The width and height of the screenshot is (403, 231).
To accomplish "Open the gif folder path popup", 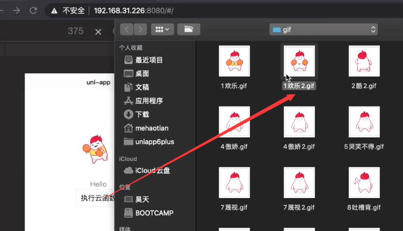I will [324, 30].
